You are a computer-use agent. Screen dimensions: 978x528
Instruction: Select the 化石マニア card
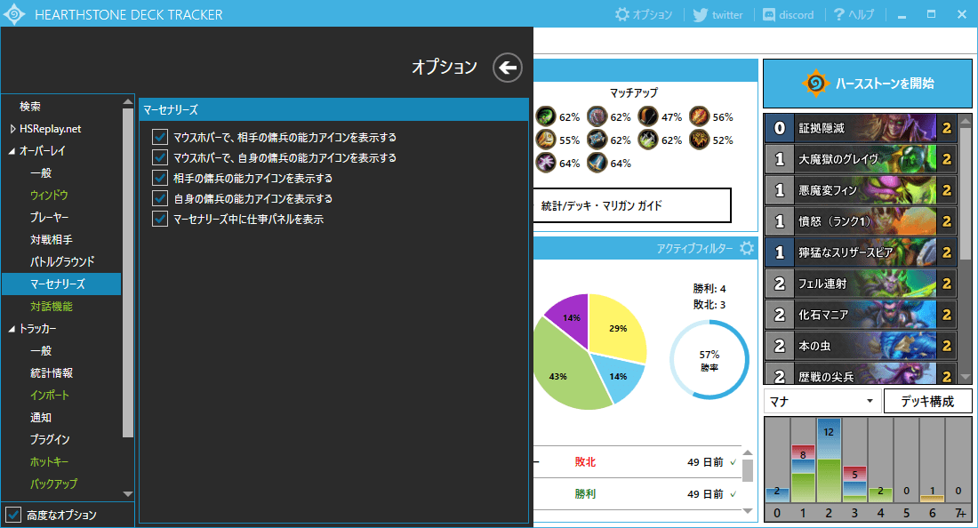click(861, 315)
